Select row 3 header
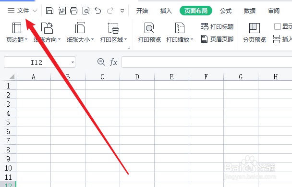Viewport: 292px width, 187px height. click(8, 104)
